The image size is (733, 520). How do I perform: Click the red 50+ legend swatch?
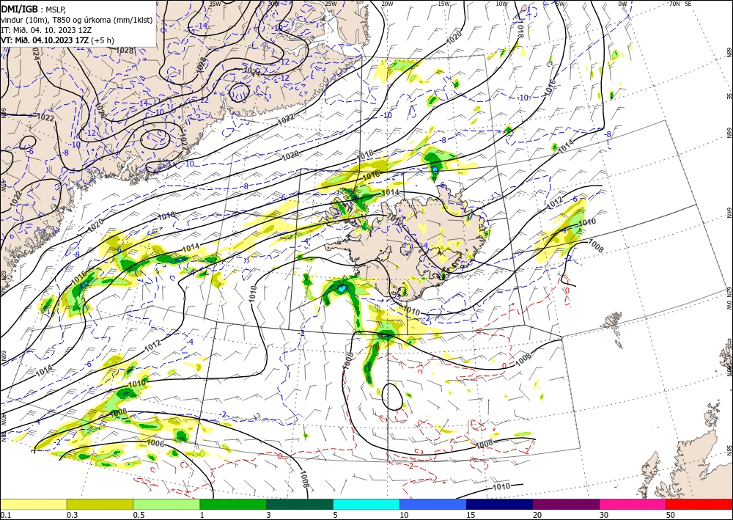(699, 504)
